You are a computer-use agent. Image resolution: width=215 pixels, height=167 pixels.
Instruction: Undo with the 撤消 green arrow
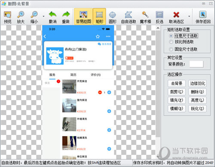[x=52, y=17]
